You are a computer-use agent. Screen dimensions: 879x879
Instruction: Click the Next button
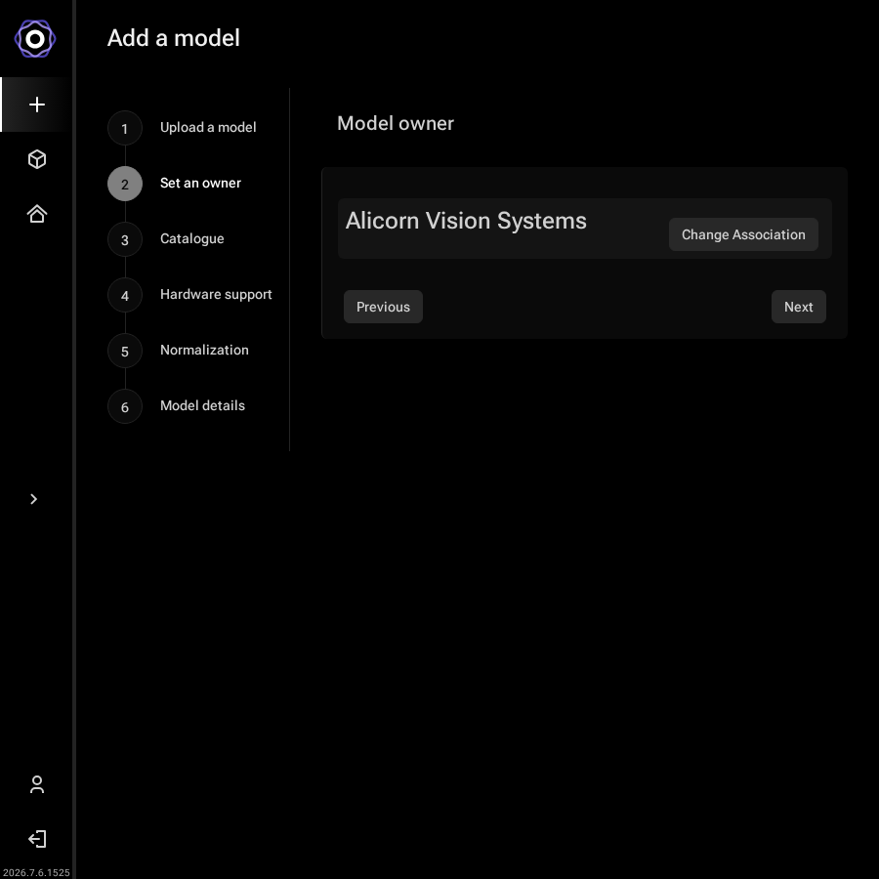tap(798, 307)
